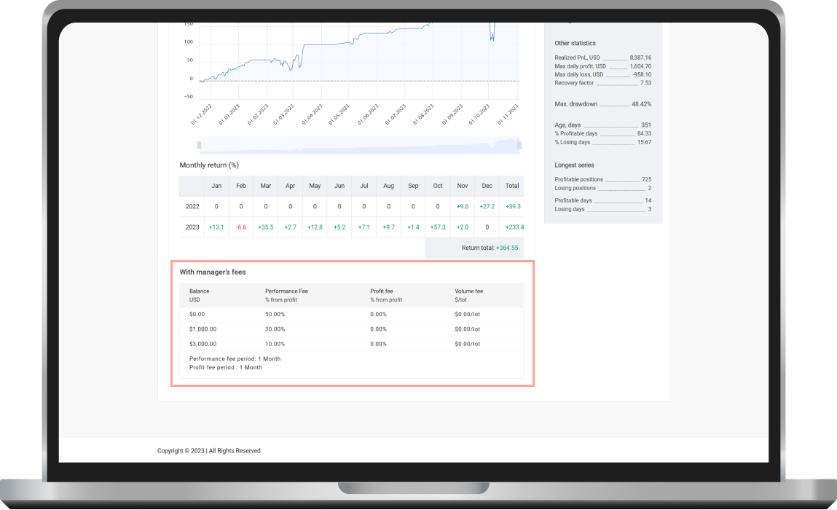Click the 2023 row label in monthly table
The width and height of the screenshot is (837, 510).
pos(192,227)
